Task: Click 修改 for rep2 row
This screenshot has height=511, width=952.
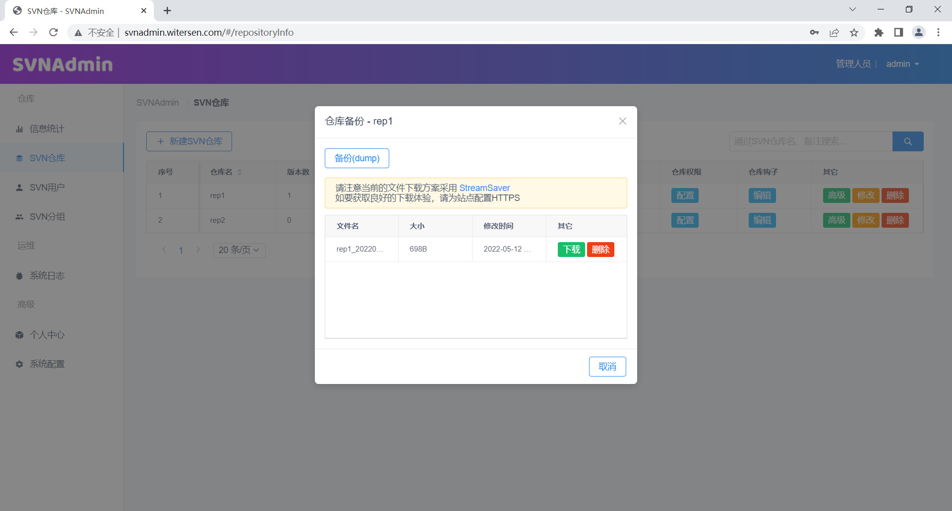Action: (866, 220)
